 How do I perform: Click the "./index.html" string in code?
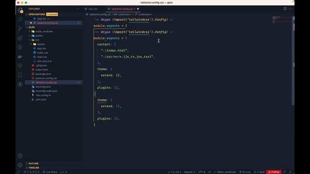[114, 50]
